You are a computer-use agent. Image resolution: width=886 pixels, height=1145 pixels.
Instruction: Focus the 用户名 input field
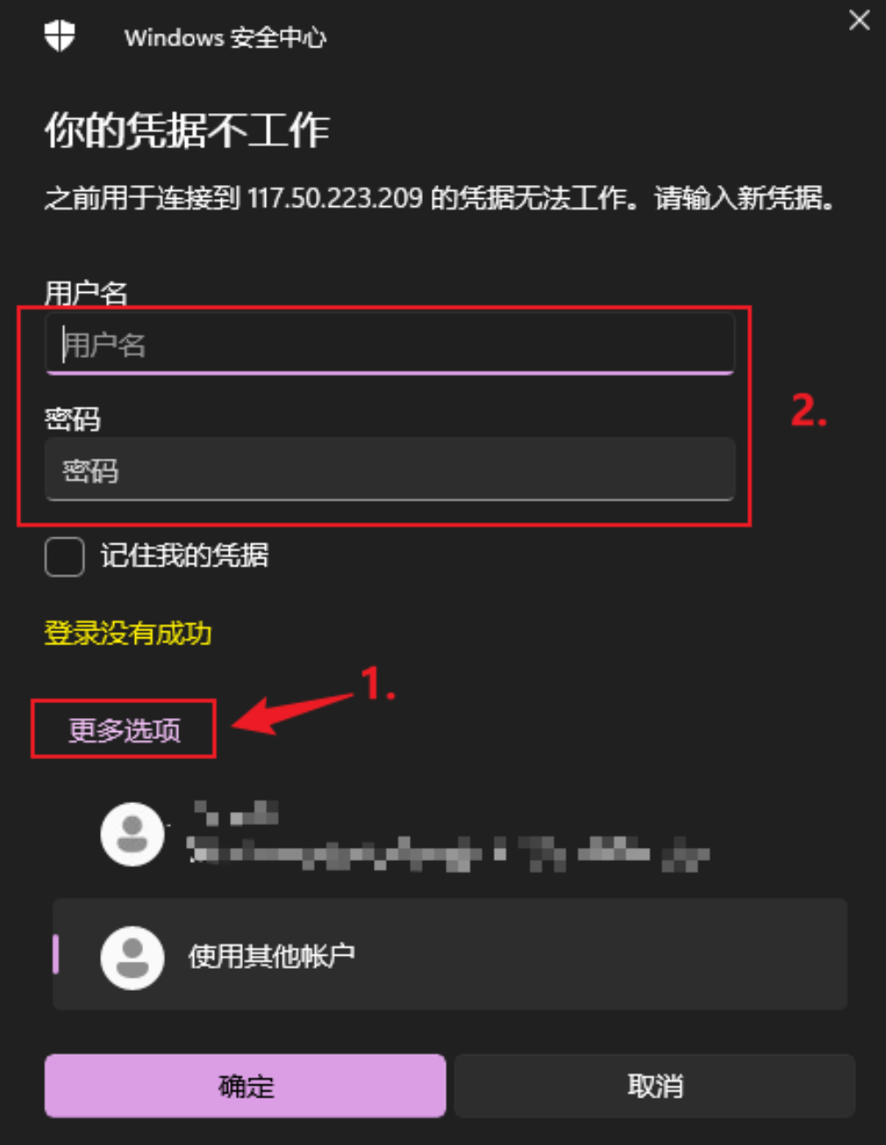(x=389, y=344)
